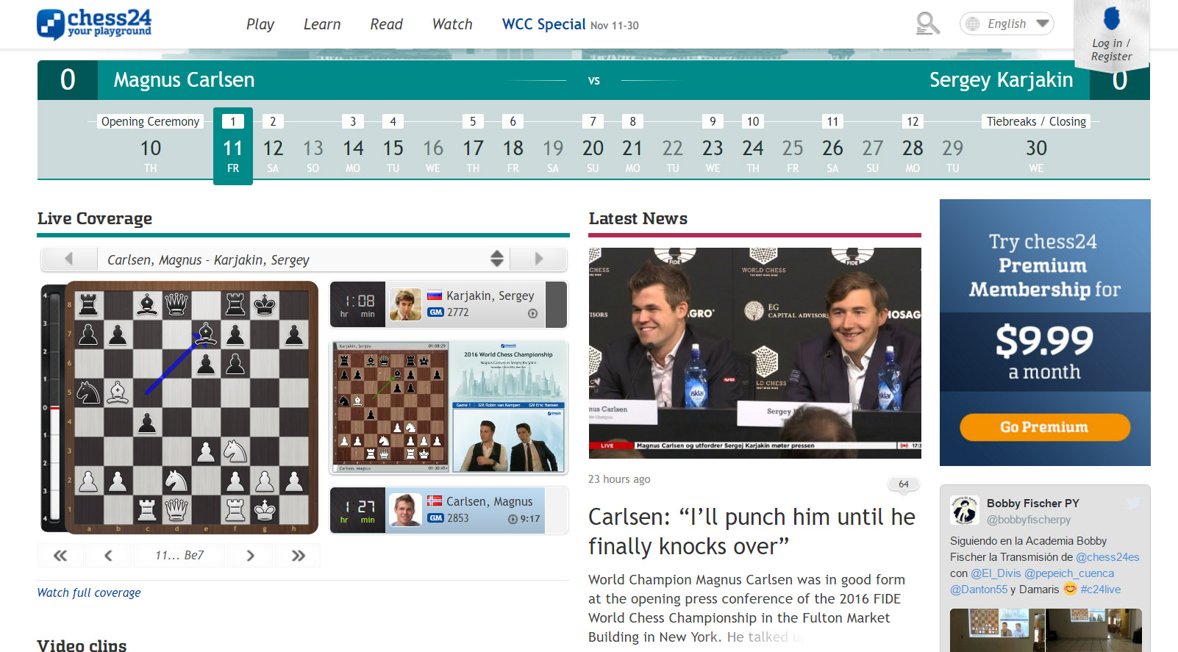This screenshot has height=652, width=1178.
Task: Select game 12 on Monday 28
Action: [x=913, y=146]
